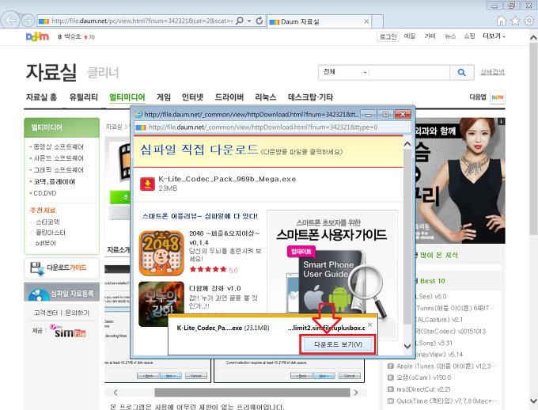This screenshot has width=538, height=410.
Task: Open the 데스크탑·기타 tab
Action: coord(310,97)
